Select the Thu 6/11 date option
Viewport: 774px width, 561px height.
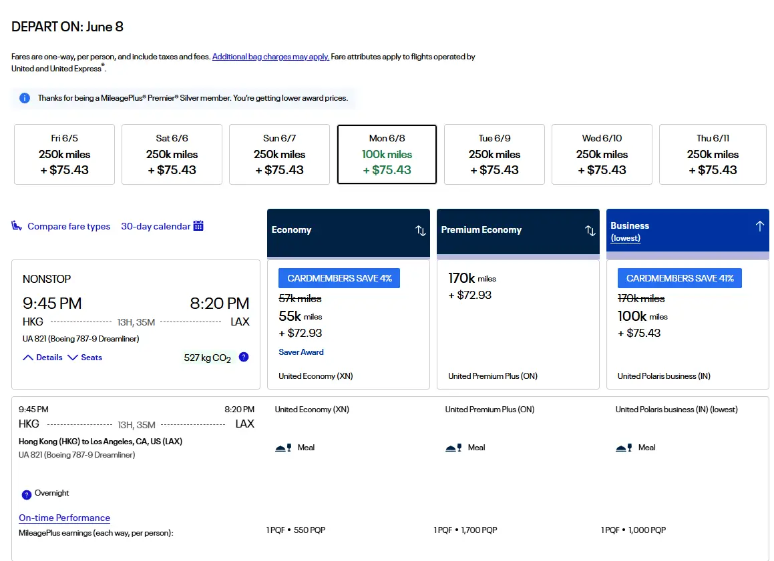tap(713, 154)
